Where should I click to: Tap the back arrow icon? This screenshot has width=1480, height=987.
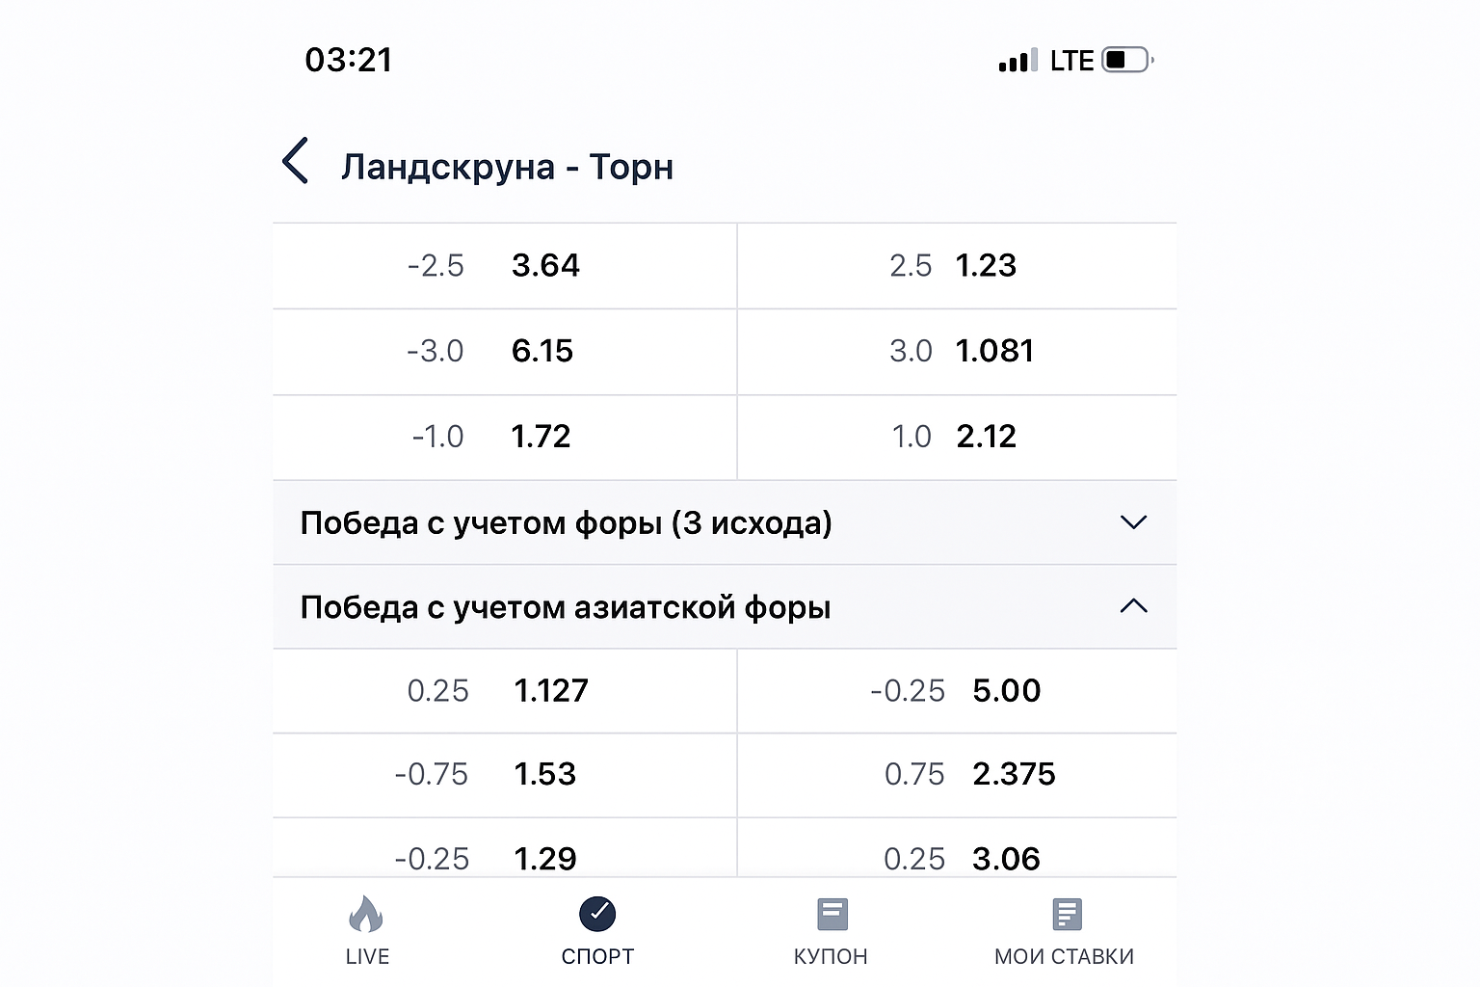296,161
